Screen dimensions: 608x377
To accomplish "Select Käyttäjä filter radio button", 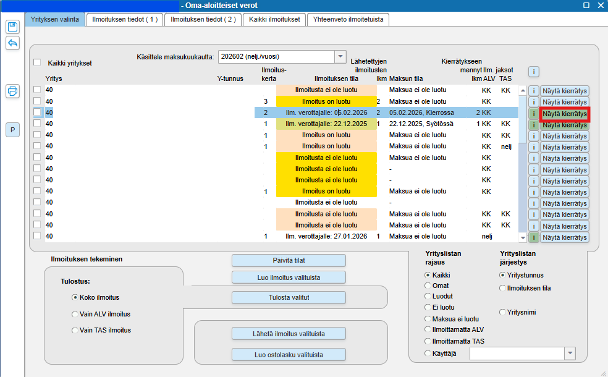I will click(x=428, y=354).
